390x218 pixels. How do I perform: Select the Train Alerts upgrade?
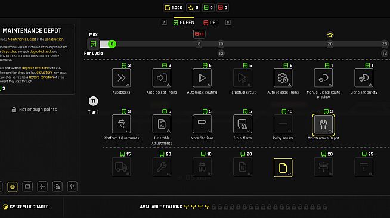point(243,124)
